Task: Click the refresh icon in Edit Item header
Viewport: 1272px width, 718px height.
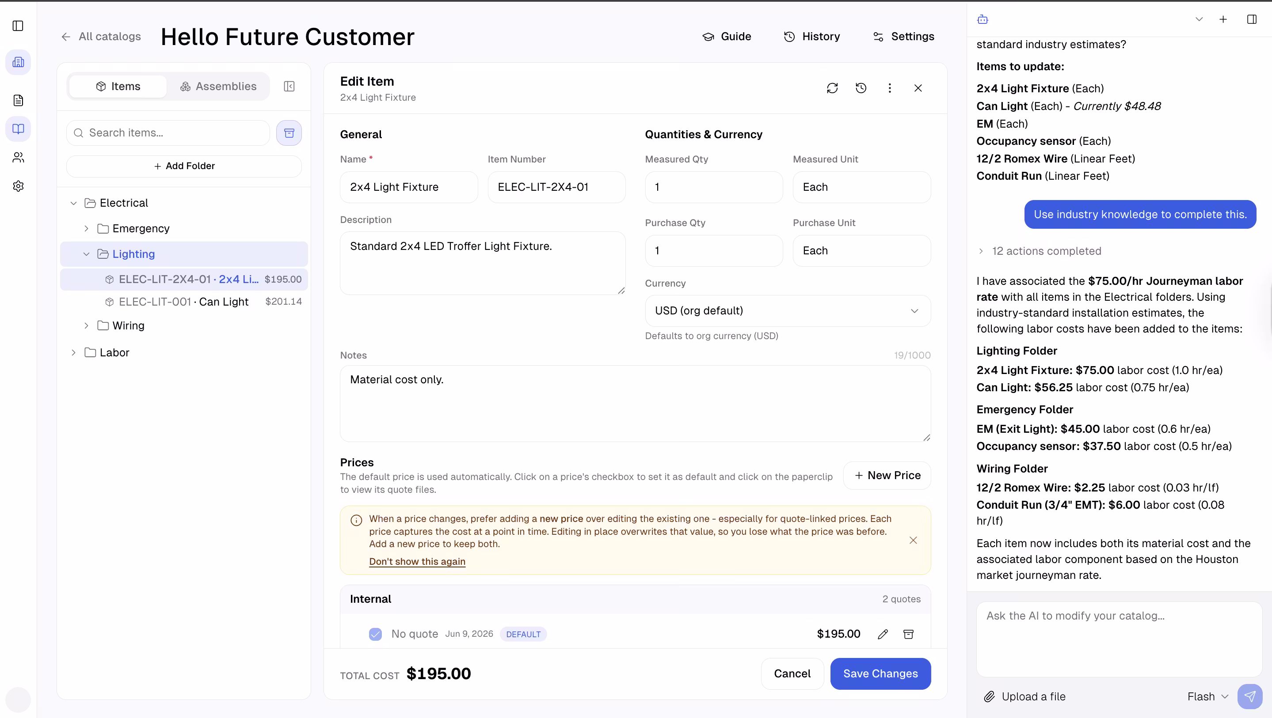Action: 832,88
